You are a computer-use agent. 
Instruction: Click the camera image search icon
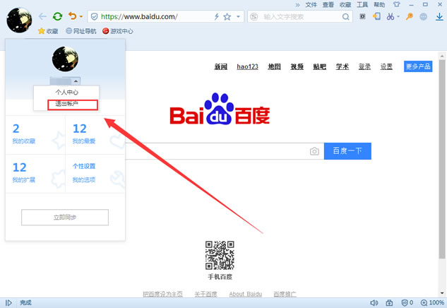[x=314, y=151]
